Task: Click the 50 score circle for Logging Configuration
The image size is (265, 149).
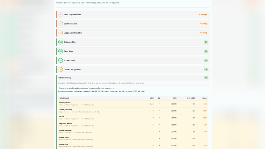Action: tap(61, 33)
